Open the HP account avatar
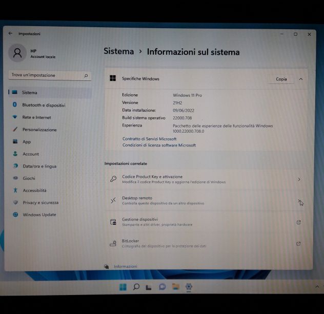This screenshot has width=324, height=314. pyautogui.click(x=17, y=53)
